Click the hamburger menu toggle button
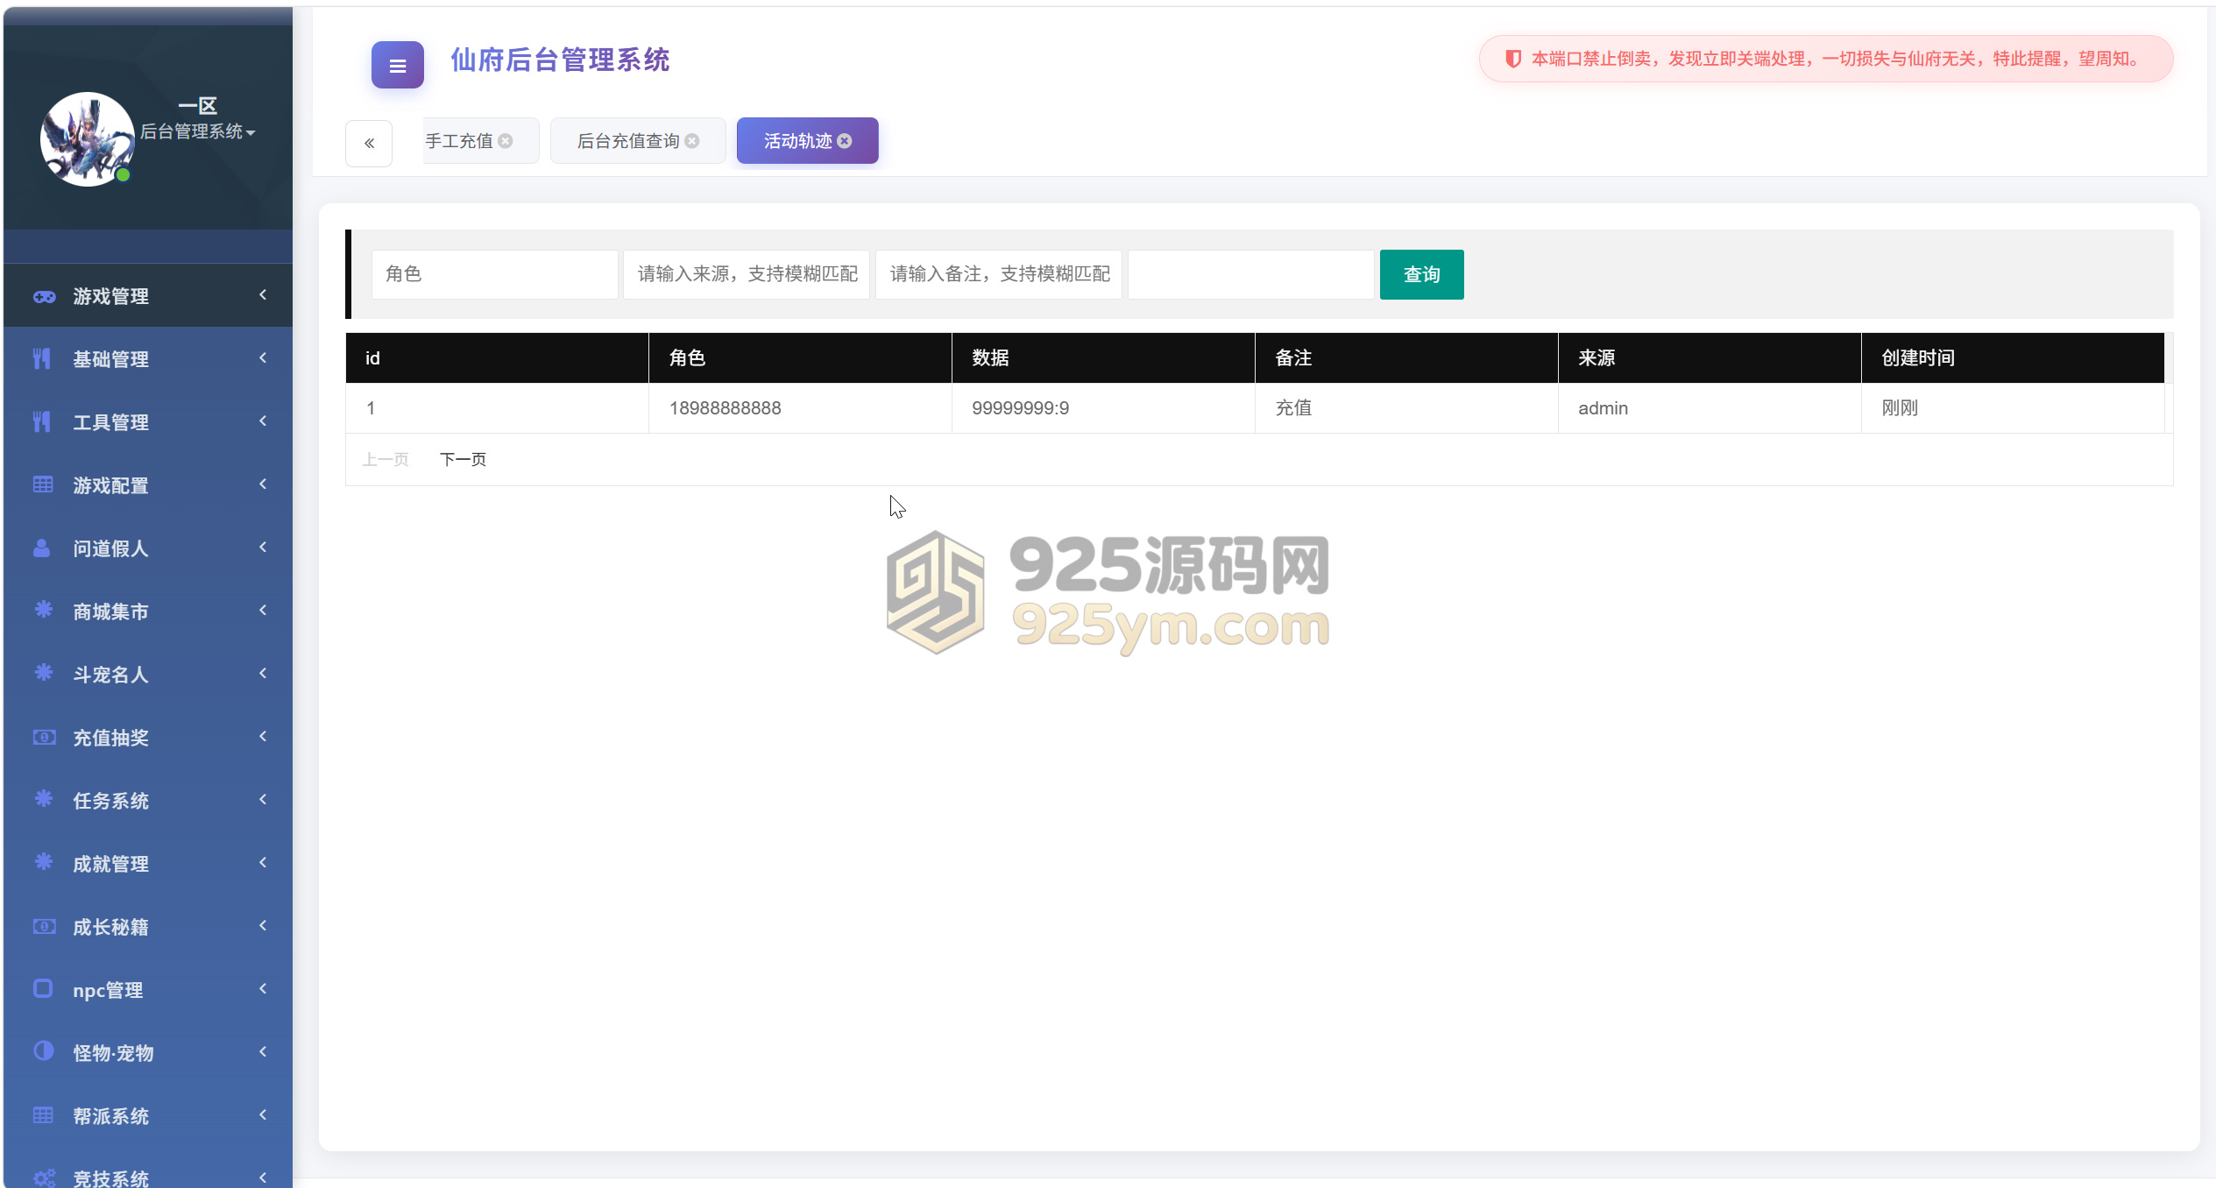This screenshot has width=2216, height=1188. tap(397, 65)
